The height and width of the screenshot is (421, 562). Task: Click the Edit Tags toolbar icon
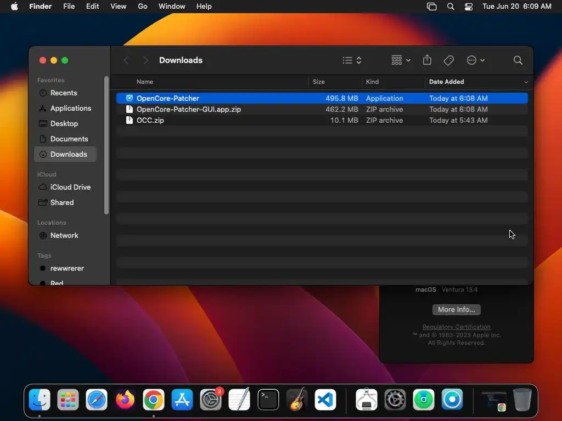click(x=448, y=60)
